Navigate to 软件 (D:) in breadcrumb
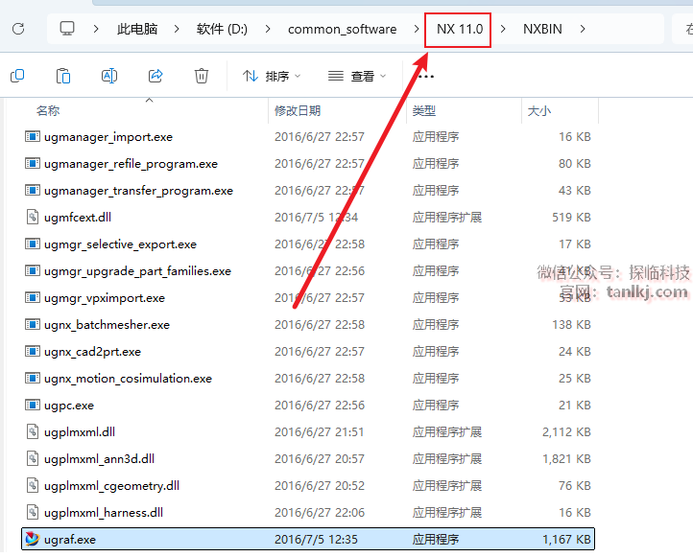Screen dimensions: 693x557 coord(222,29)
